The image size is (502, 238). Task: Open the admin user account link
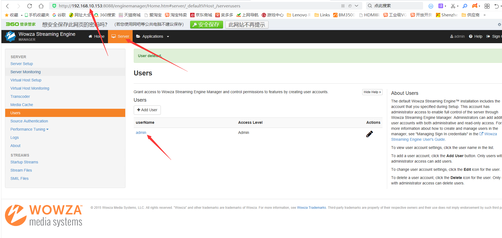click(141, 133)
